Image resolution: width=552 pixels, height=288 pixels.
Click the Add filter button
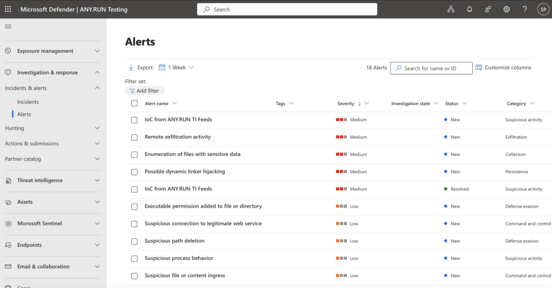(x=144, y=91)
